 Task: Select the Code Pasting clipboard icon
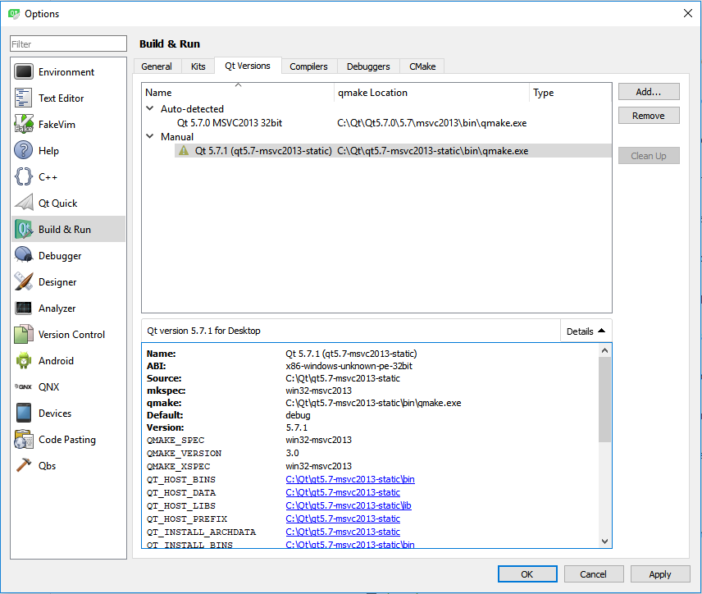pos(23,439)
